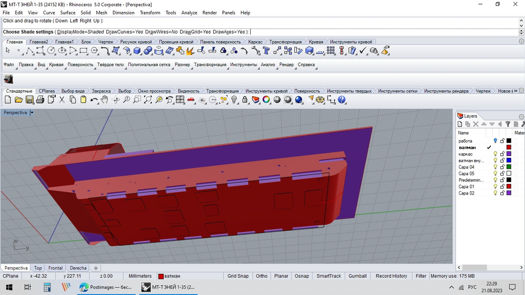525x295 pixels.
Task: Open the Transform menu
Action: pos(150,13)
